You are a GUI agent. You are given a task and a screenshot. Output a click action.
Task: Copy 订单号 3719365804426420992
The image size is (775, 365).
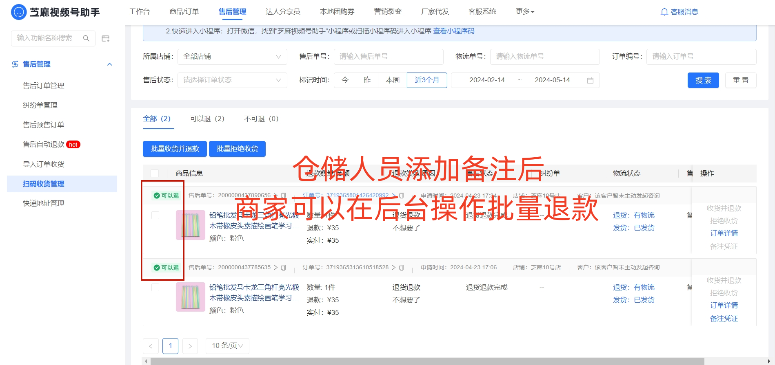coord(402,196)
